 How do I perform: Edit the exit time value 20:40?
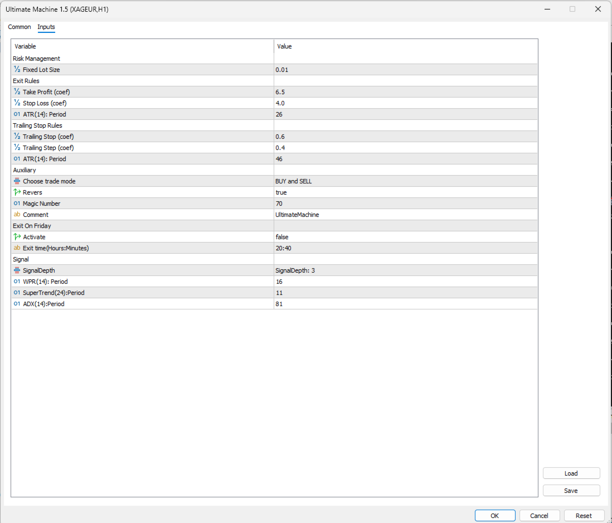tap(406, 248)
